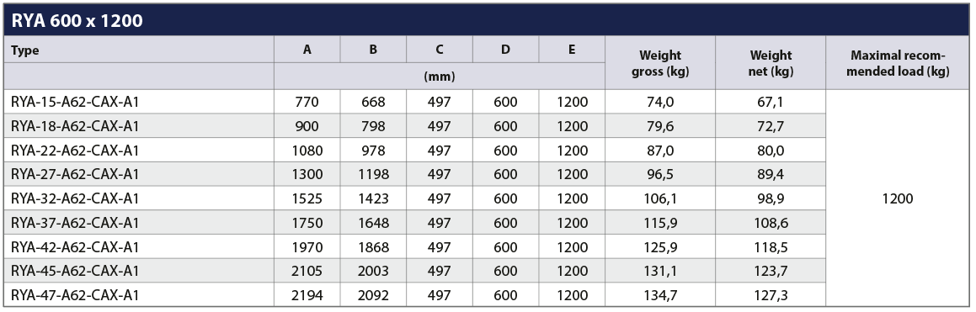
Task: Select the RYA-27-A62-CAX-A1 row label
Action: 75,174
